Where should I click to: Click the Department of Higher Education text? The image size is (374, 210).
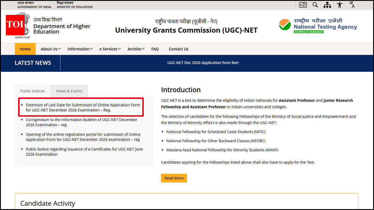(x=62, y=29)
